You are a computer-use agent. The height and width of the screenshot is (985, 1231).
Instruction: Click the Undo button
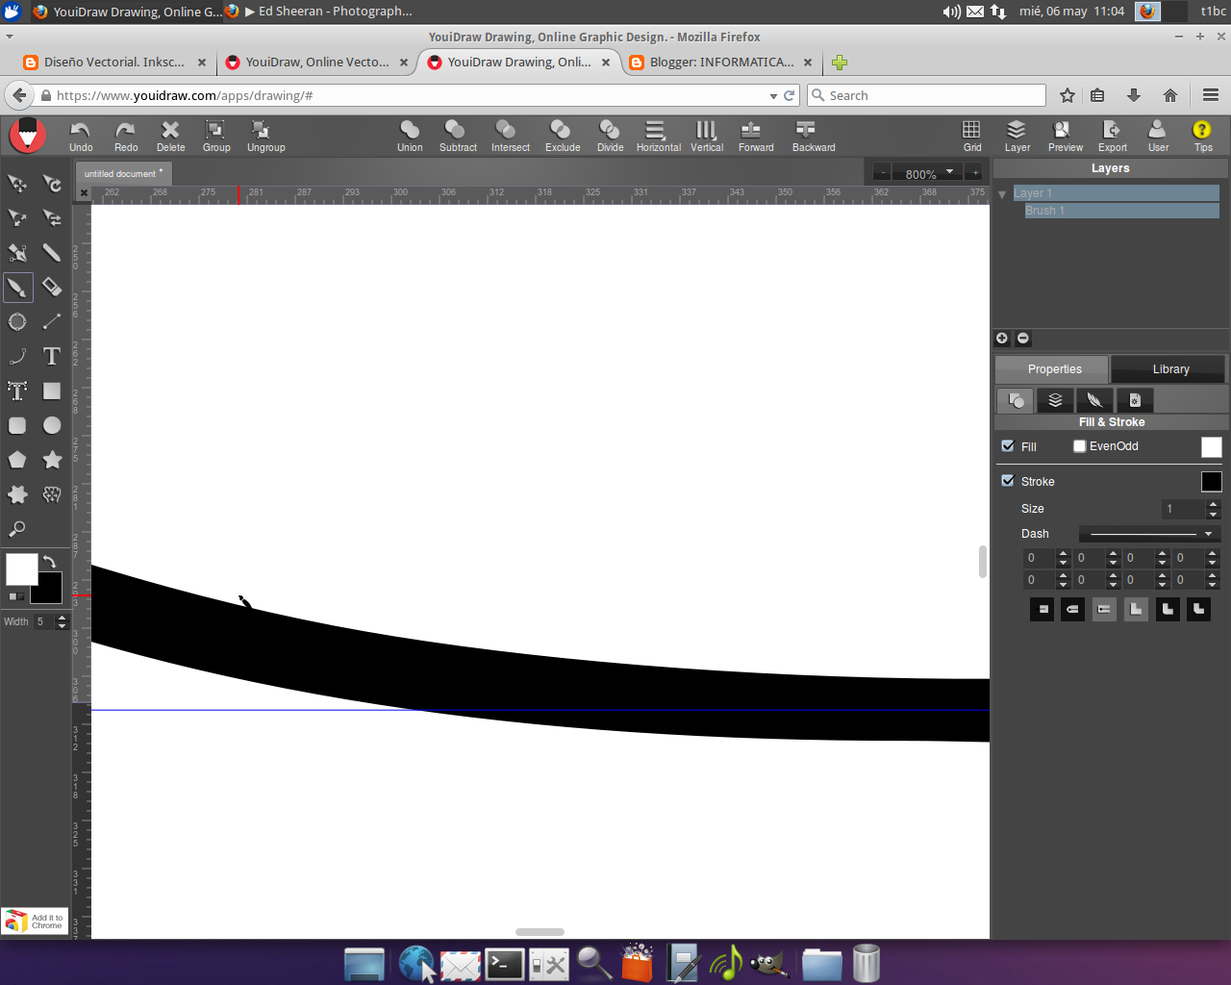81,135
